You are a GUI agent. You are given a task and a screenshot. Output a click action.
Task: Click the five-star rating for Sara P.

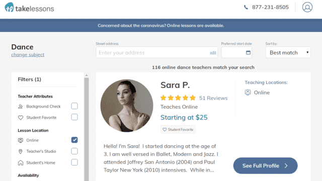(178, 98)
